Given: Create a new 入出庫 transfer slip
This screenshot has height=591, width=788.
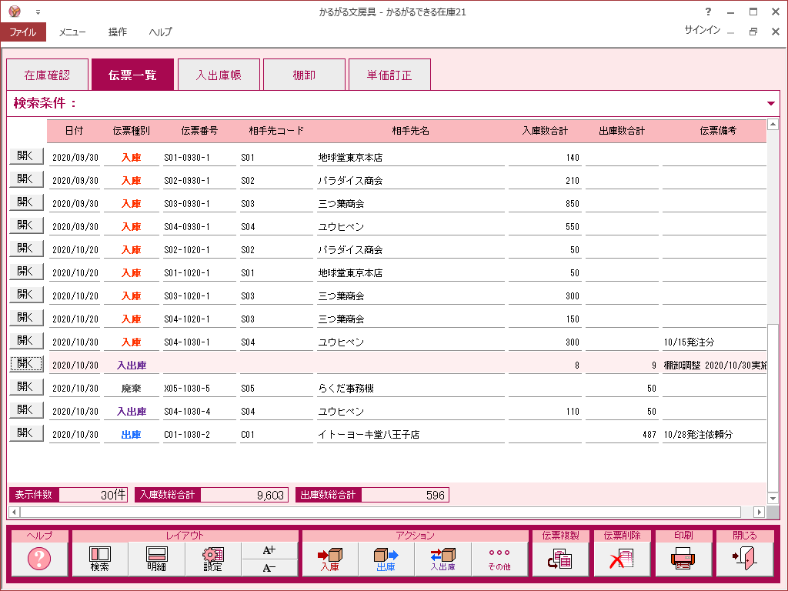Looking at the screenshot, I should tap(442, 559).
